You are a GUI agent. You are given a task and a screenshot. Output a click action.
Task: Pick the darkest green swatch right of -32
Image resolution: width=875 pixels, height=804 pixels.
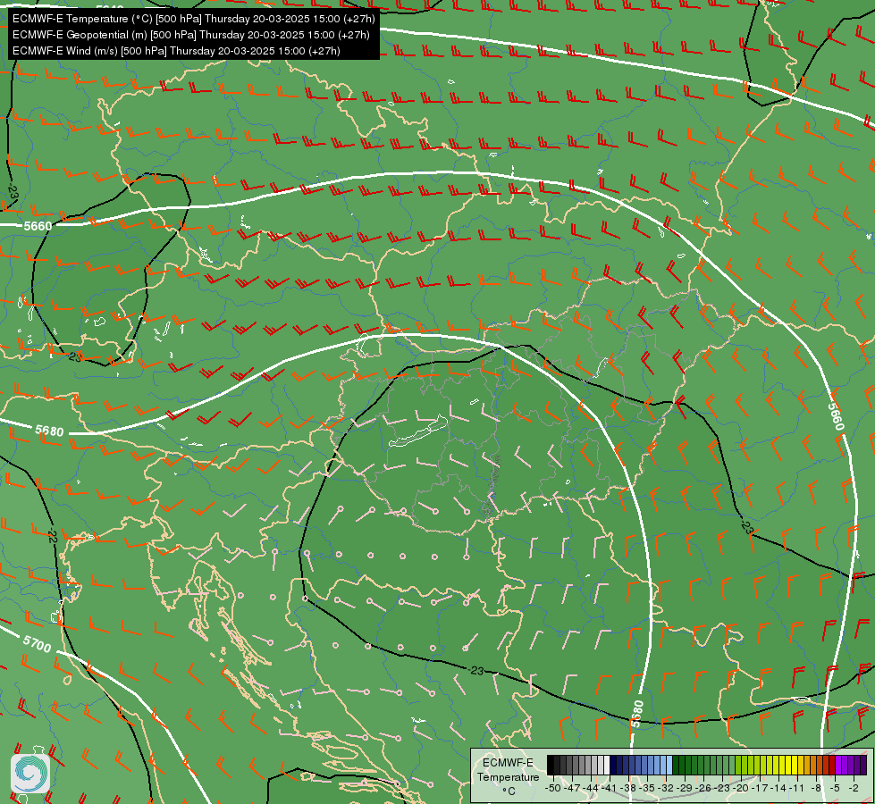tap(676, 765)
